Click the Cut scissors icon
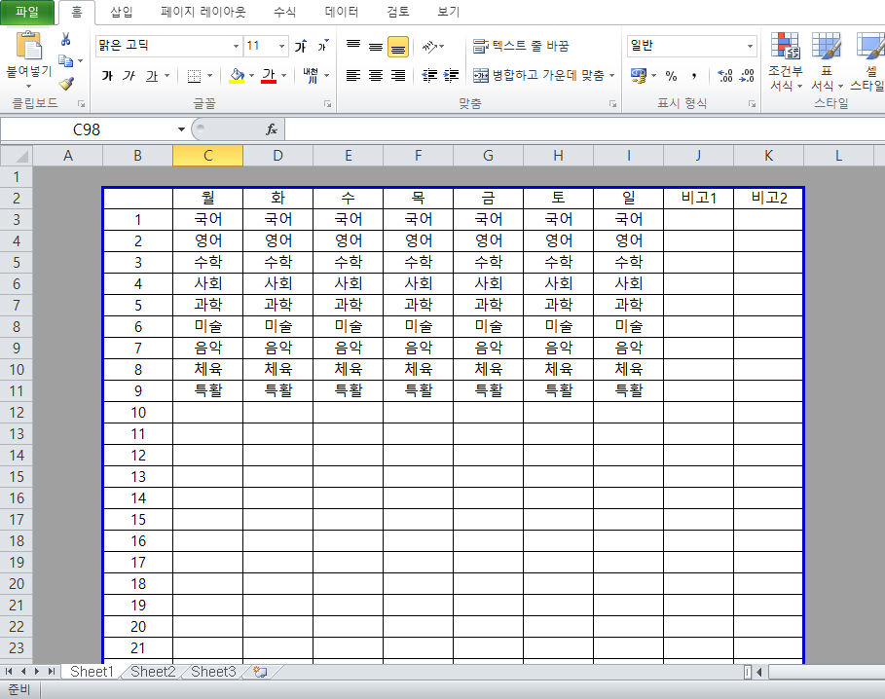885x699 pixels. [x=66, y=39]
